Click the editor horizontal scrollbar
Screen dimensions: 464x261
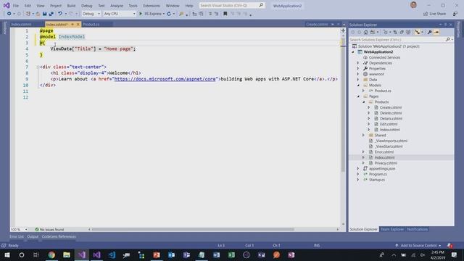(x=193, y=229)
